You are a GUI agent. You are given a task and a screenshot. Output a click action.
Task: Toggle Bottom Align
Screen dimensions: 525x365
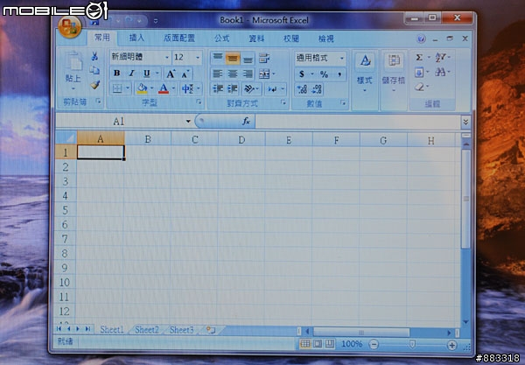(248, 59)
